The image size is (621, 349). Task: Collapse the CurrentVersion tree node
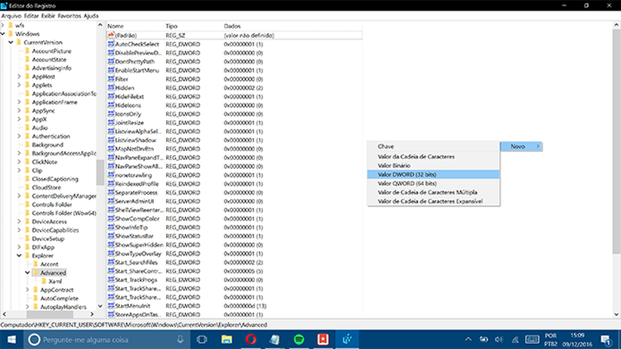coord(11,42)
